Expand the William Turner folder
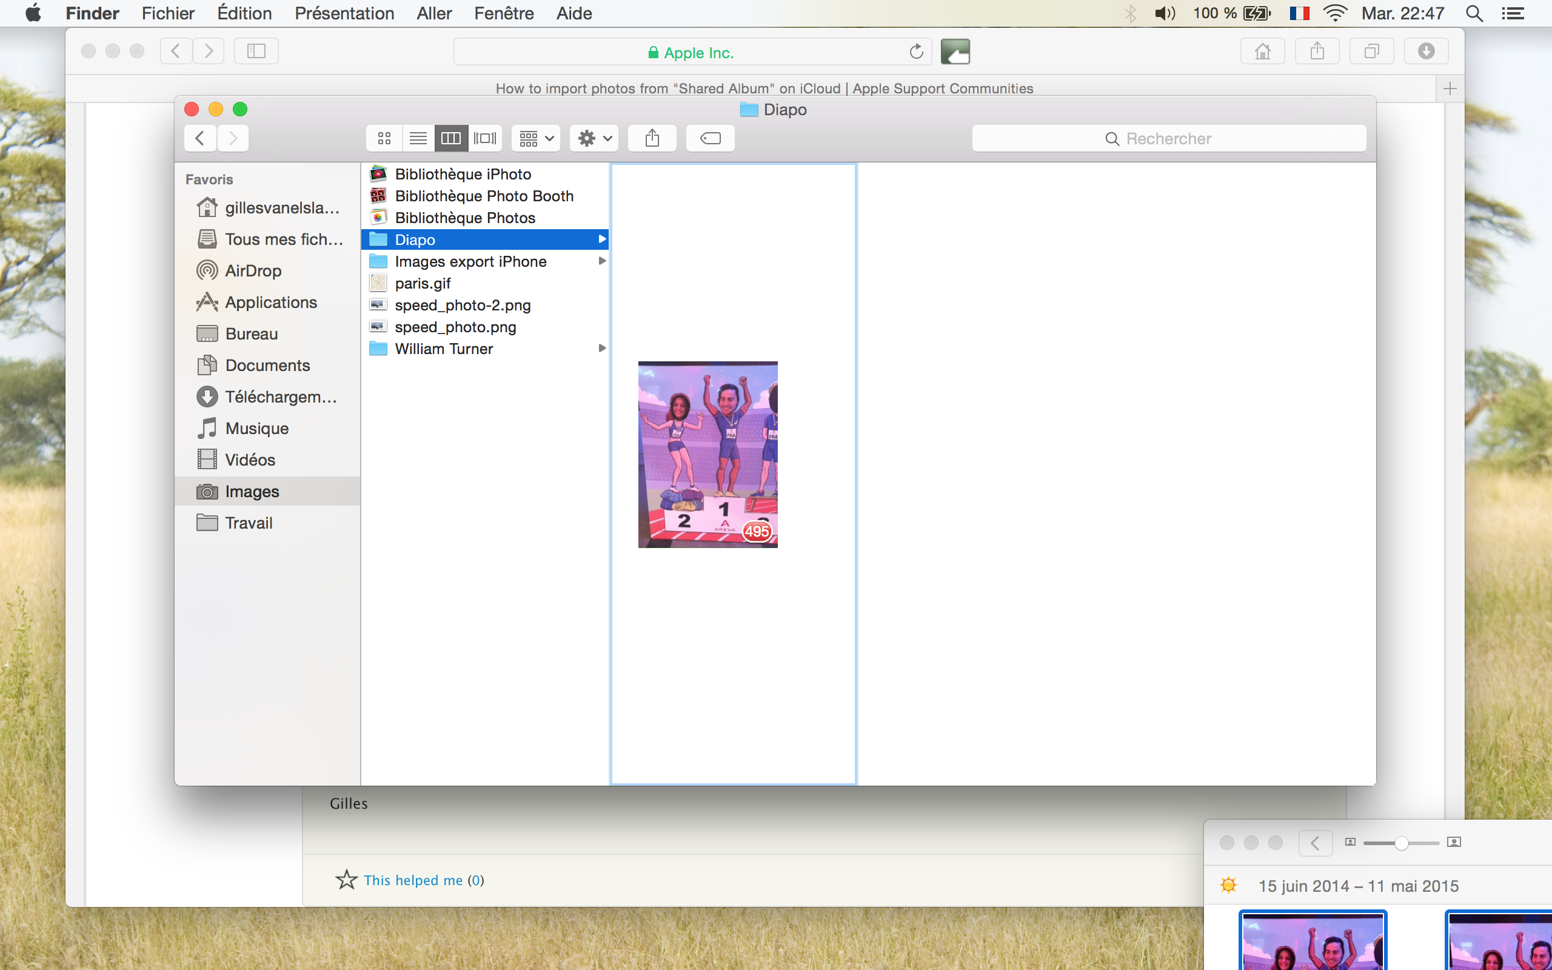The image size is (1552, 970). coord(601,349)
